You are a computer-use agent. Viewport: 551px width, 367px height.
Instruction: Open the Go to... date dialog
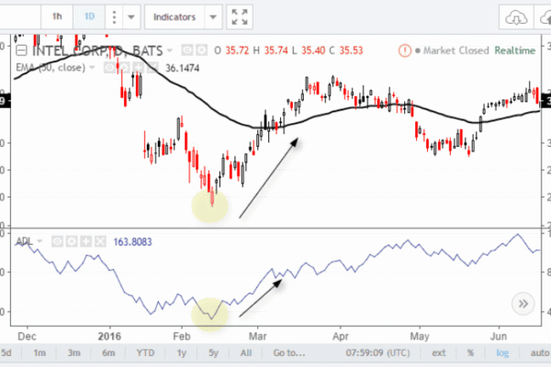point(289,352)
